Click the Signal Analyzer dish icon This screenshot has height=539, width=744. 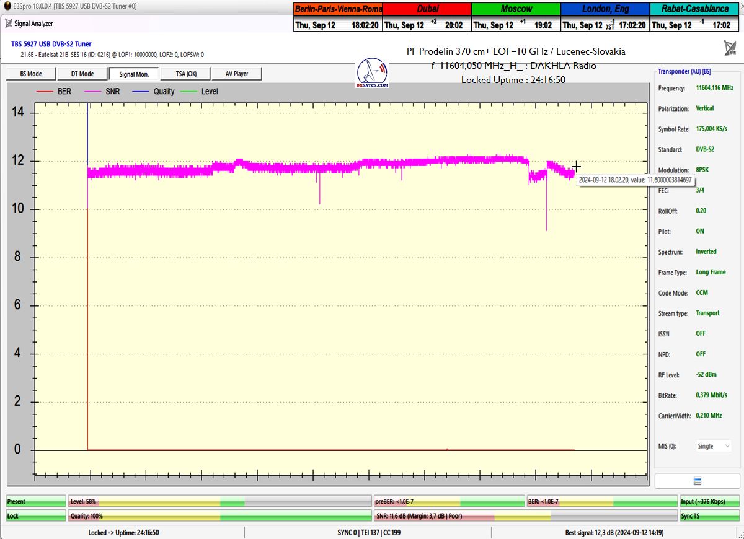(x=8, y=24)
